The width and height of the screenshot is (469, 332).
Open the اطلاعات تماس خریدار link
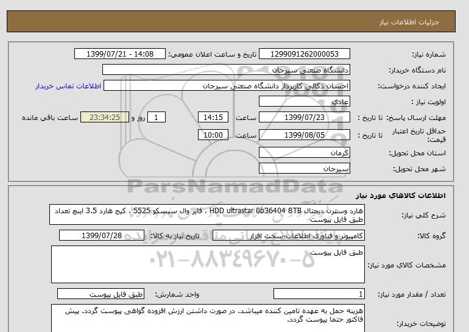pos(68,86)
